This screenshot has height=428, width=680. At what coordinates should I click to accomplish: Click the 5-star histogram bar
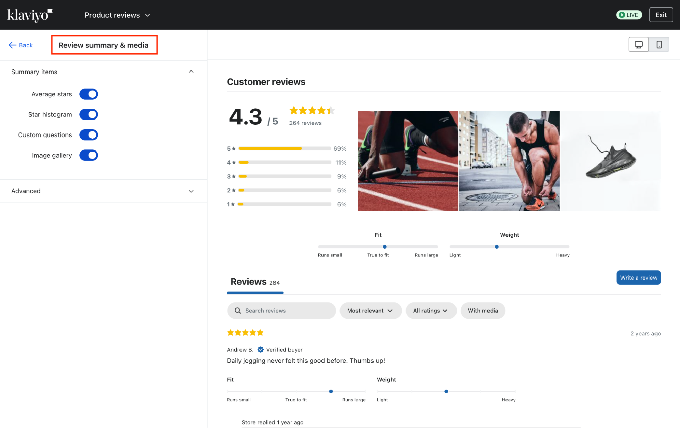coord(284,149)
